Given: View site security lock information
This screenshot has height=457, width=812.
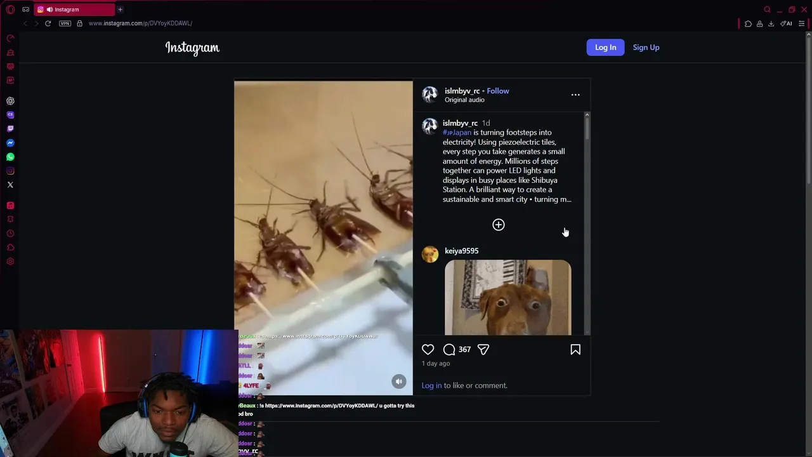Looking at the screenshot, I should click(79, 23).
